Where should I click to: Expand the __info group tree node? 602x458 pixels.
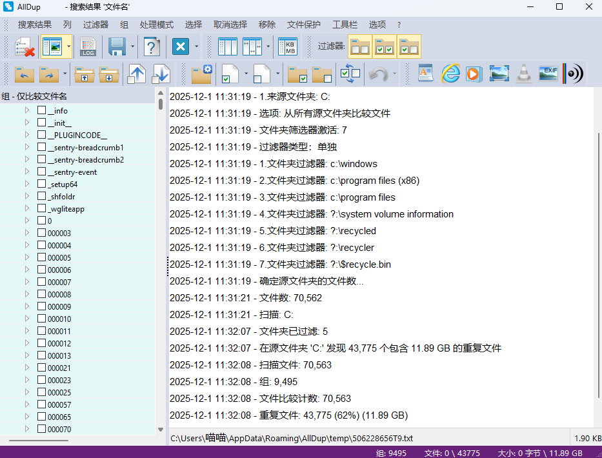27,110
